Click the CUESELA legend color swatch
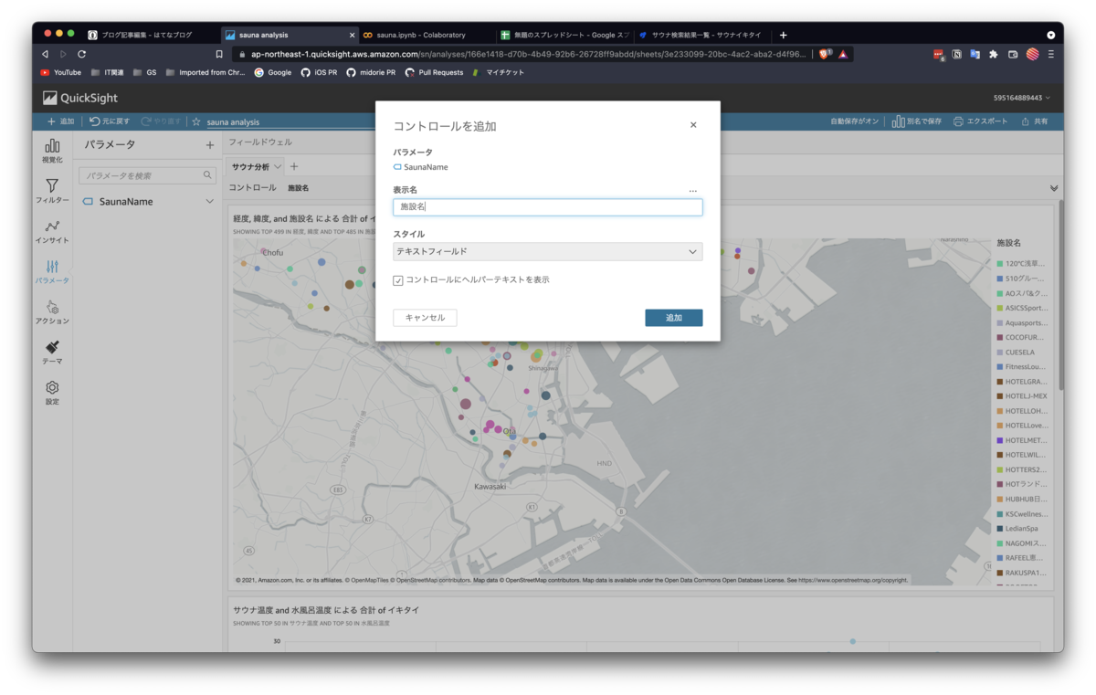Screen dimensions: 1096x695 1000,353
